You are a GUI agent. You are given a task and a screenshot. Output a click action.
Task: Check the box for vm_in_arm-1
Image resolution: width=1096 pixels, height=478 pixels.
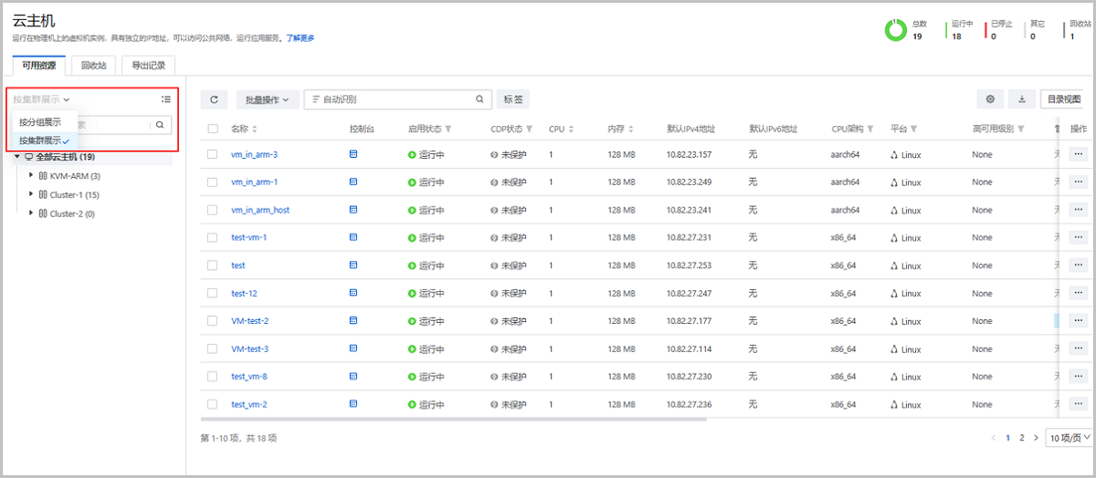tap(213, 182)
